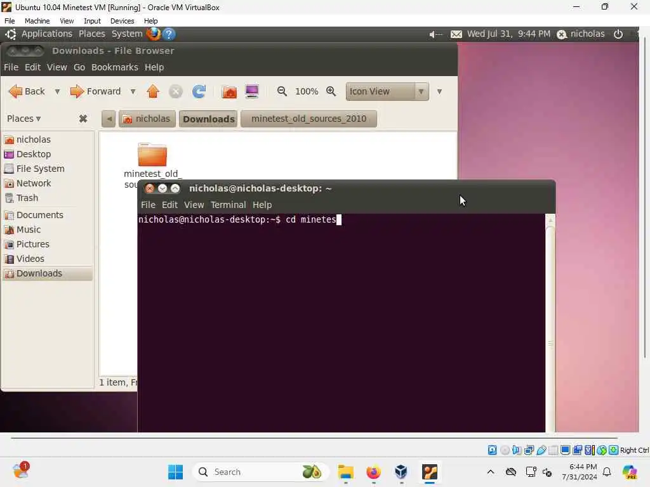Open the System menu in Ubuntu panel
The width and height of the screenshot is (650, 487).
(x=127, y=34)
